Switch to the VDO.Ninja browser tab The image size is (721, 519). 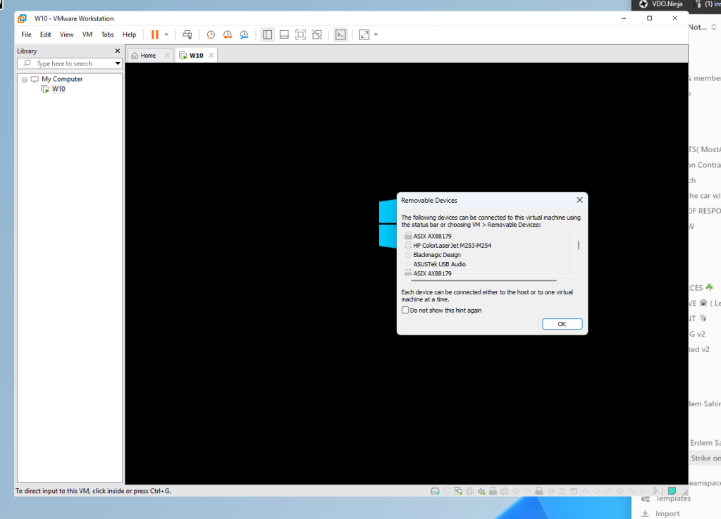(x=661, y=4)
